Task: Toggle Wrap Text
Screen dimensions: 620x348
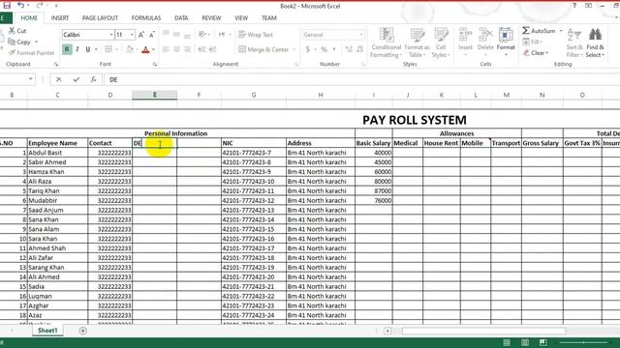Action: tap(256, 35)
